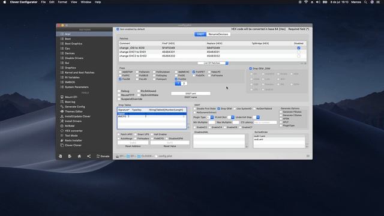Uncheck the FixHPET checkbox

pyautogui.click(x=194, y=72)
